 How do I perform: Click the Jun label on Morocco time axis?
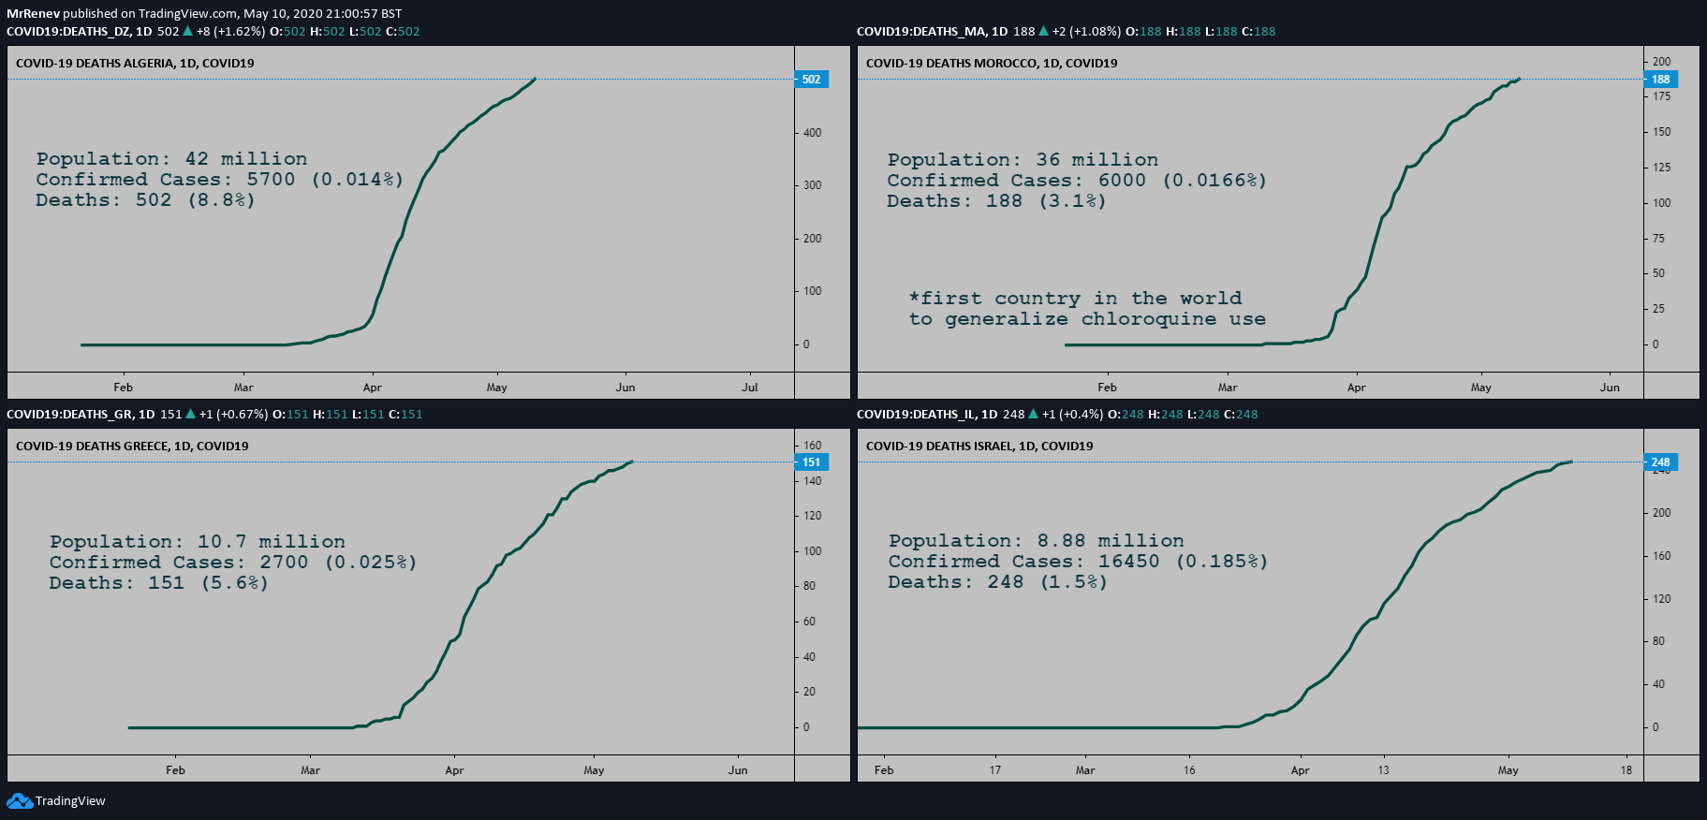[x=1610, y=388]
